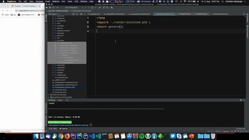Expand External Libraries node

click(x=48, y=94)
